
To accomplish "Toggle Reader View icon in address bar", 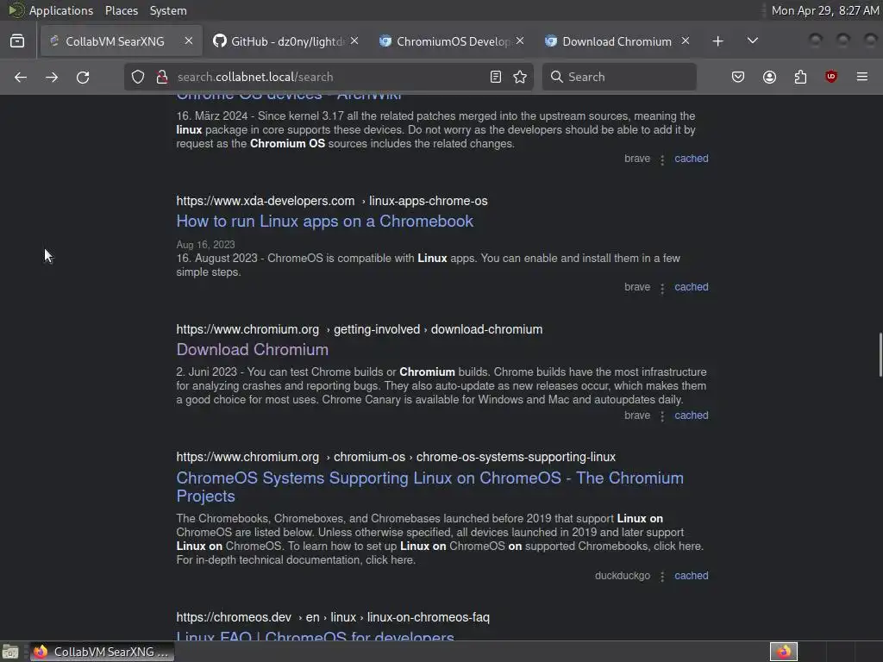I will pyautogui.click(x=496, y=77).
